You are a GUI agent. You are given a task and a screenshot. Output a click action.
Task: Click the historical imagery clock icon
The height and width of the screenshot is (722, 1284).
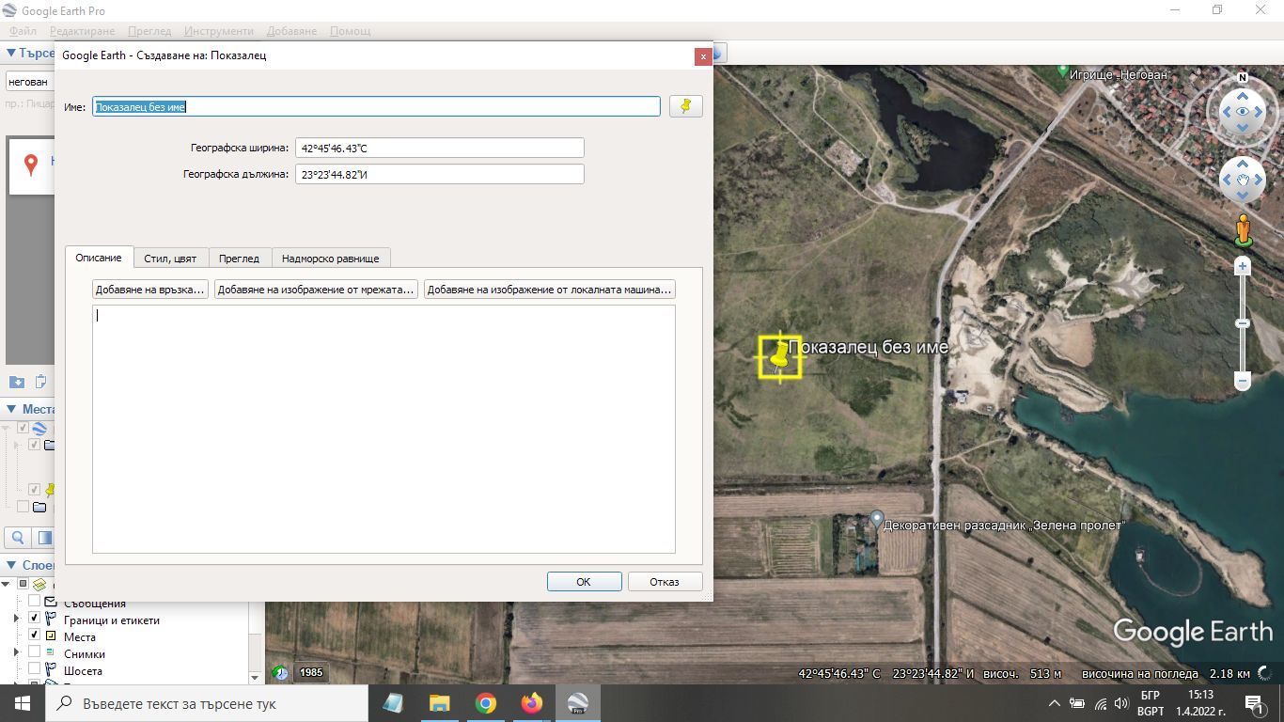280,673
